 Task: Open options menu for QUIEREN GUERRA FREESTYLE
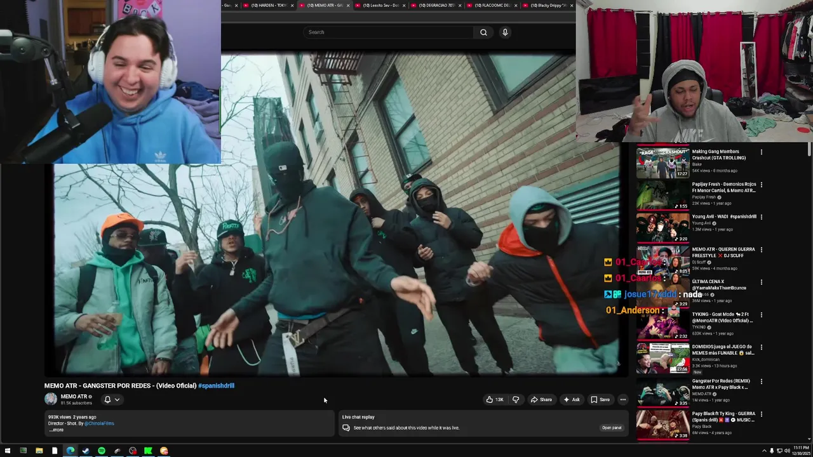pyautogui.click(x=762, y=249)
